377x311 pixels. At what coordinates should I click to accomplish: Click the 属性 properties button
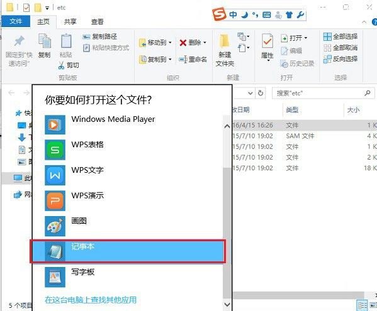pos(267,47)
